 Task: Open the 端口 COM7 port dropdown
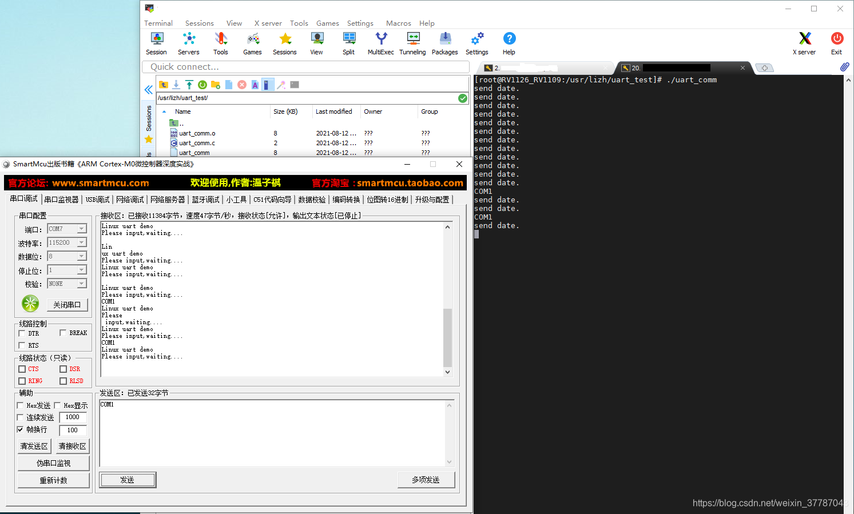82,229
